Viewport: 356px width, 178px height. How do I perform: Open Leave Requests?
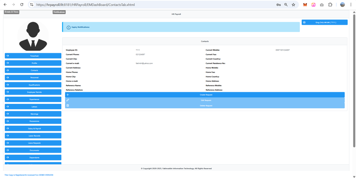(x=33, y=143)
